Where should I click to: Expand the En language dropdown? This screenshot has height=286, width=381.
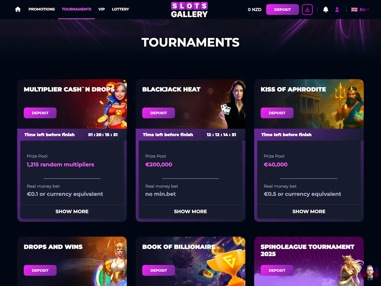364,10
